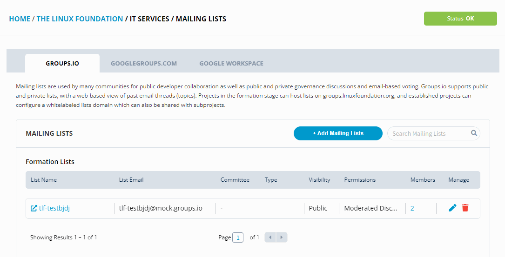
Task: Click the List Name column header
Action: (x=44, y=180)
